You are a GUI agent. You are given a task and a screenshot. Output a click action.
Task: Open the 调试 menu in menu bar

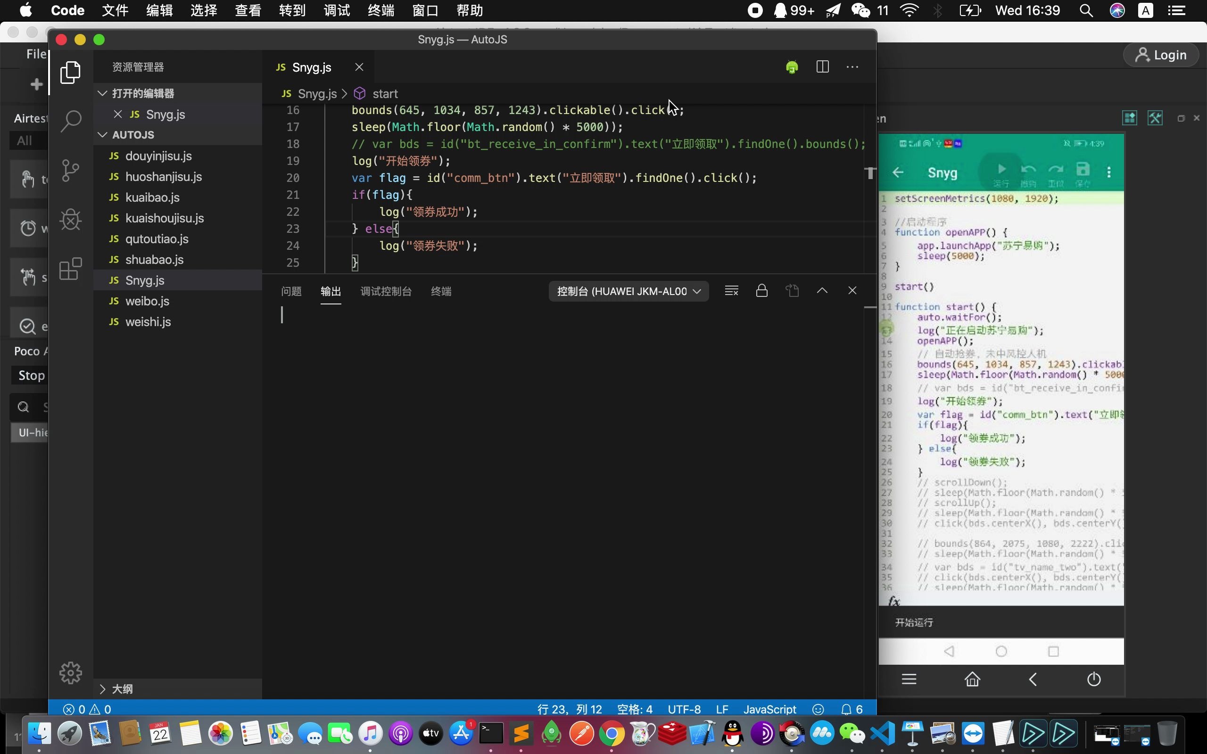pyautogui.click(x=337, y=10)
